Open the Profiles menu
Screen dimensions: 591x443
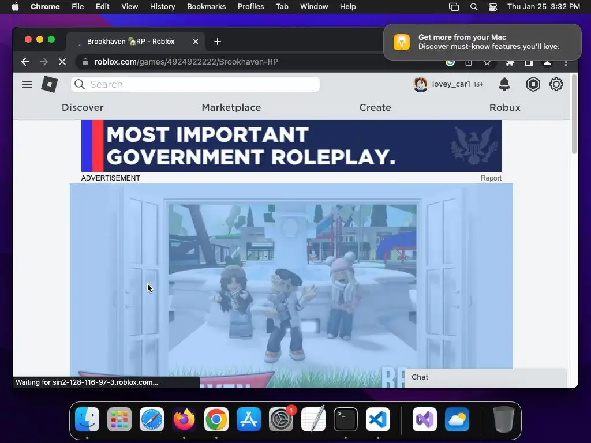250,7
